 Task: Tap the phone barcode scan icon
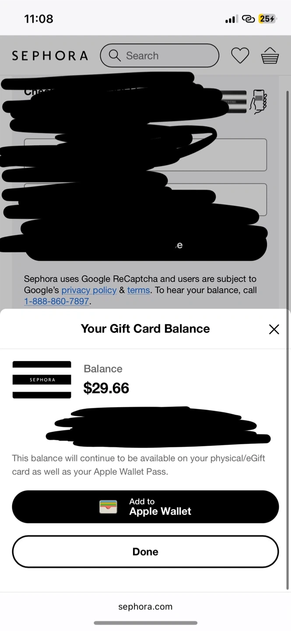258,102
